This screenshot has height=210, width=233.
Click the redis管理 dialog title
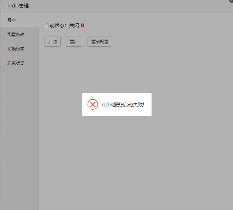tap(18, 6)
